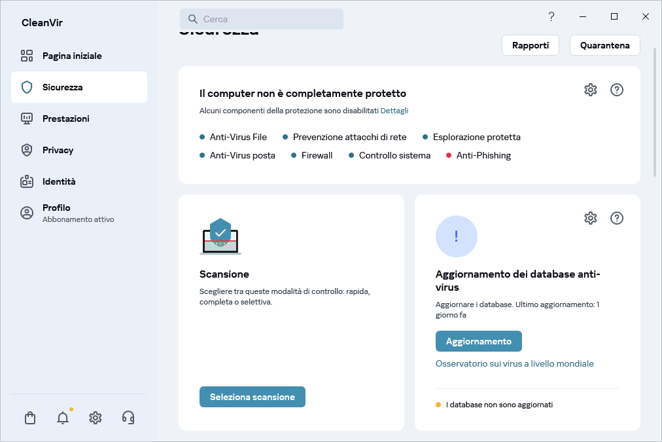Click the search magnifier icon
662x442 pixels.
(x=193, y=19)
